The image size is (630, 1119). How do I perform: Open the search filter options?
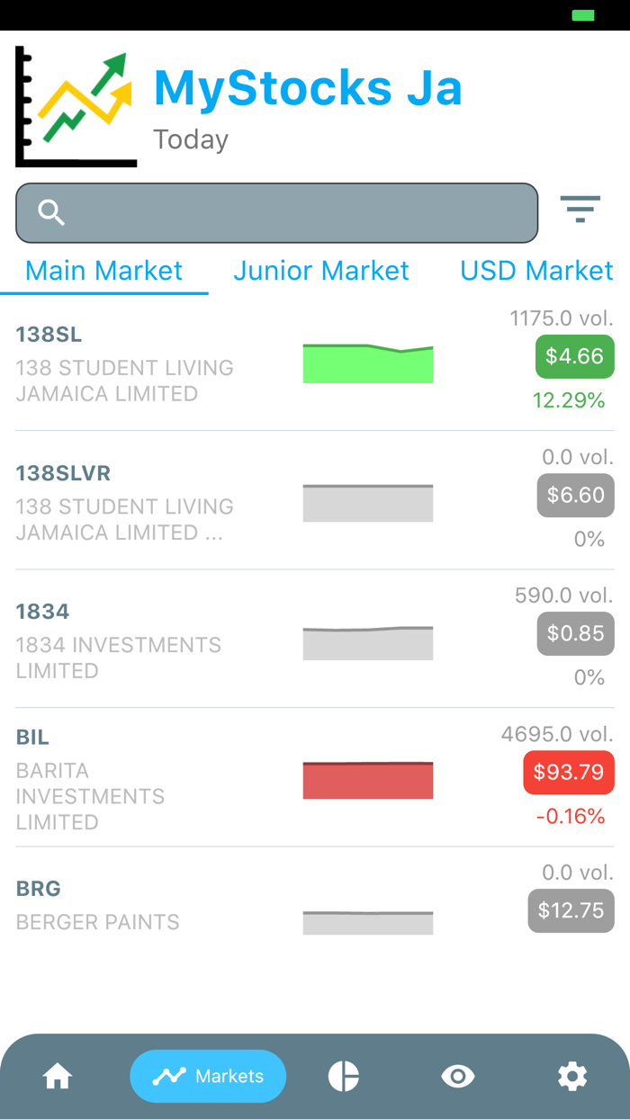coord(580,210)
